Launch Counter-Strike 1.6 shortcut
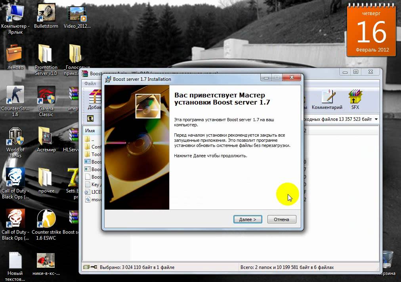 click(15, 101)
